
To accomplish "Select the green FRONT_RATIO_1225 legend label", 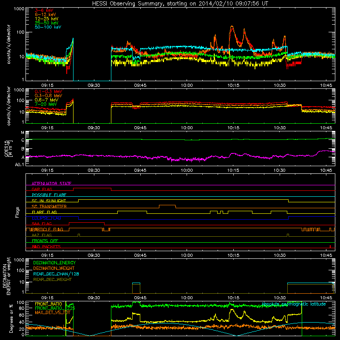I will tap(55, 308).
